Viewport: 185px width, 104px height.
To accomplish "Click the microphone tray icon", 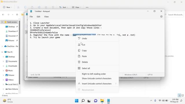I will [155, 101].
